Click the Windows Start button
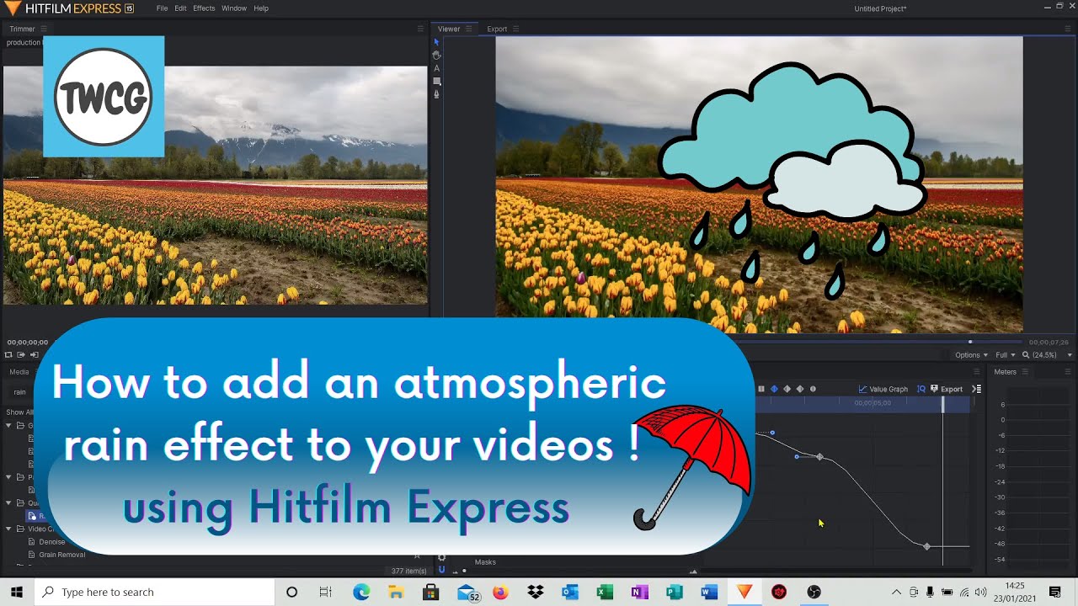This screenshot has height=606, width=1078. [x=17, y=592]
